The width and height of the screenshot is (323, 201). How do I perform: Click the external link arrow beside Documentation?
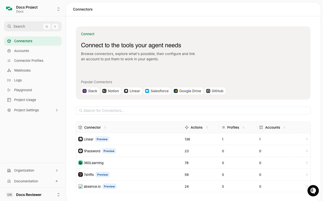click(57, 181)
